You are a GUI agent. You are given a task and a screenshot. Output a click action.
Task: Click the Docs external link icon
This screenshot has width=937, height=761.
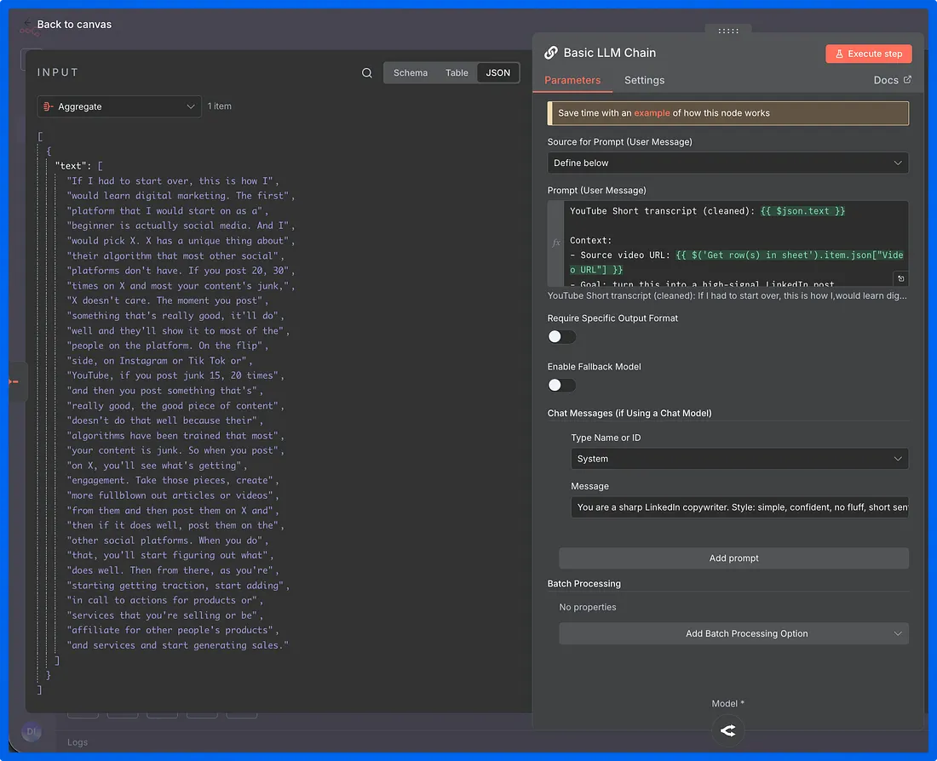tap(907, 80)
